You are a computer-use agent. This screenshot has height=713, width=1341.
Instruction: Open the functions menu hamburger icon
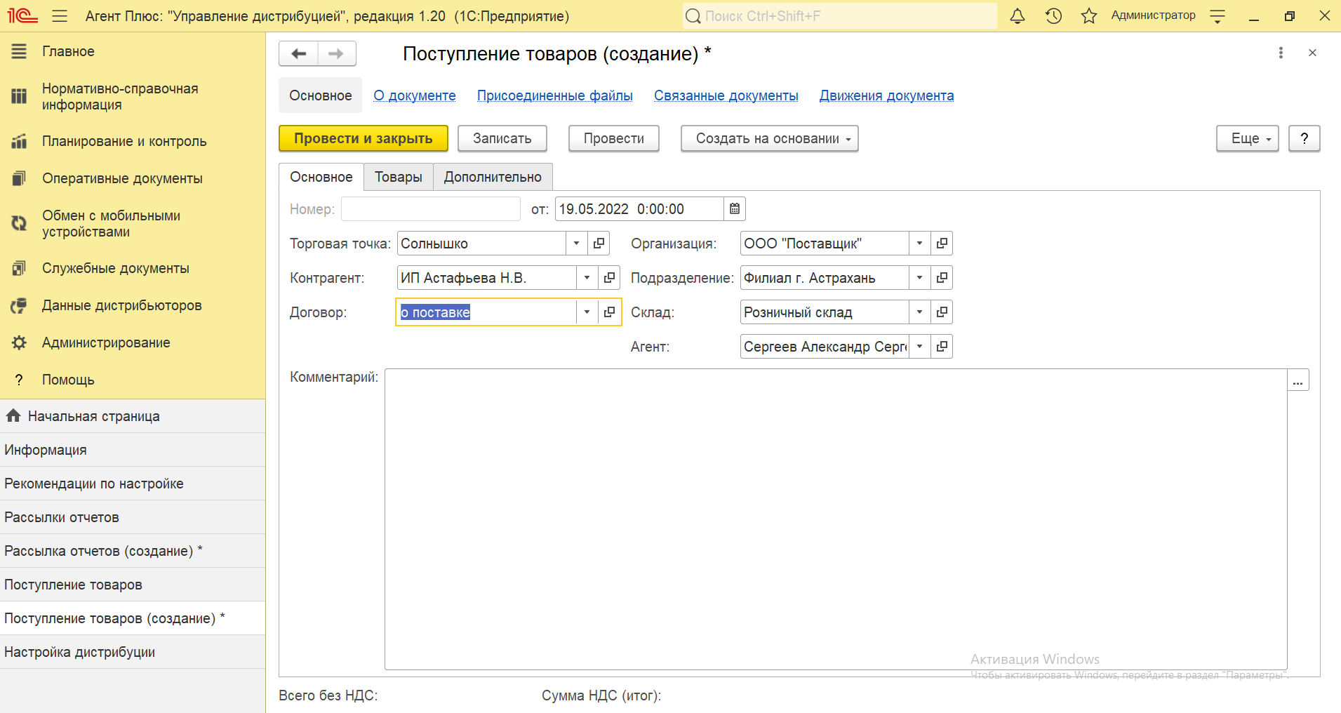[60, 15]
